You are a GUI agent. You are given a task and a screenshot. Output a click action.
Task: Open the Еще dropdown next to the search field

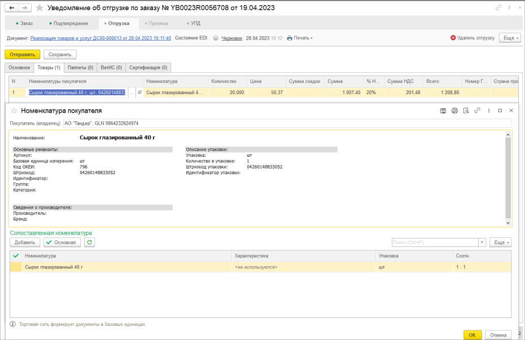tap(500, 242)
